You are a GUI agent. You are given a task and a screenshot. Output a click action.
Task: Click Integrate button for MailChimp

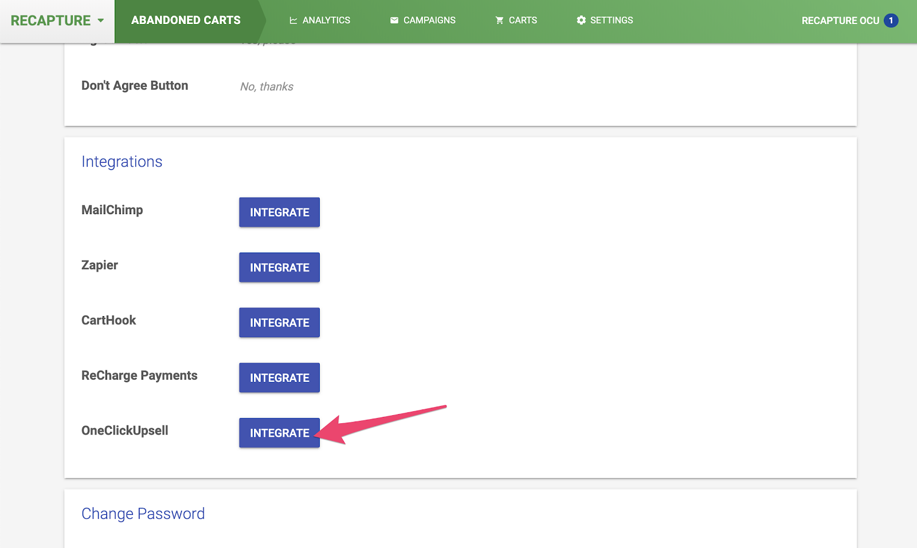tap(280, 212)
